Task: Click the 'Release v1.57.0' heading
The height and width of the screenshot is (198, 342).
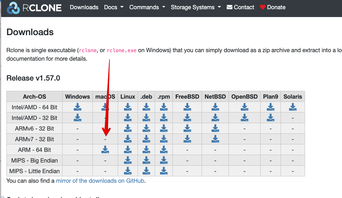Action: tap(33, 78)
